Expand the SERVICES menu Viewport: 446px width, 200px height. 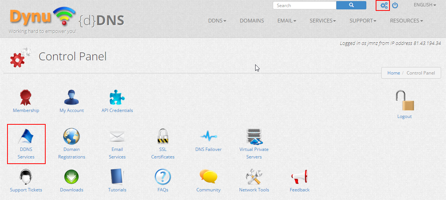323,21
